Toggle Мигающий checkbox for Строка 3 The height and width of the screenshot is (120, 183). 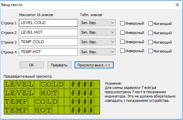[x=150, y=42]
